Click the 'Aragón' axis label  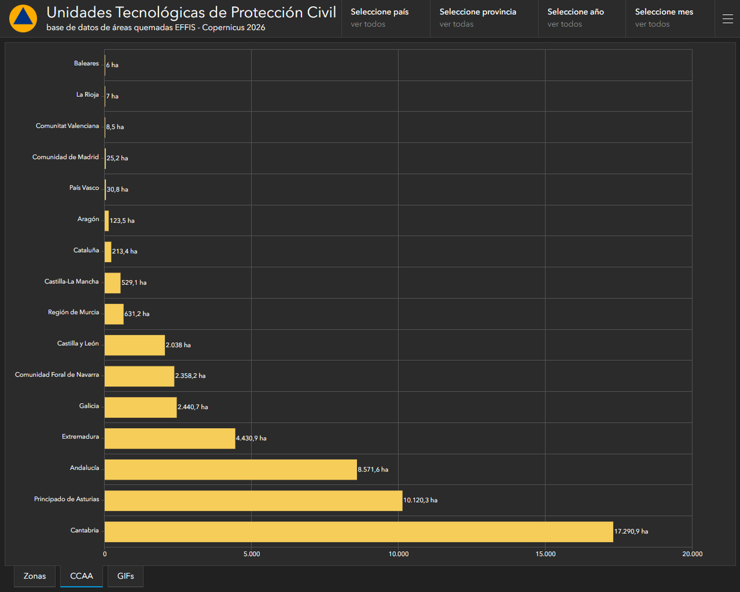click(x=88, y=219)
